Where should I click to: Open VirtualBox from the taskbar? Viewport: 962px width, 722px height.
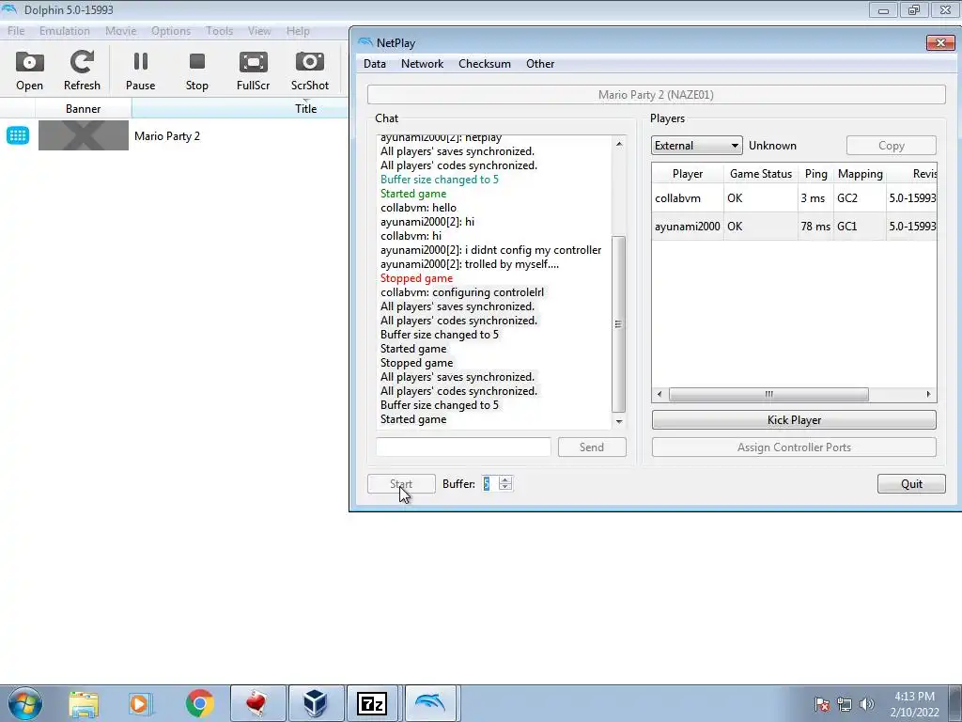pyautogui.click(x=315, y=703)
